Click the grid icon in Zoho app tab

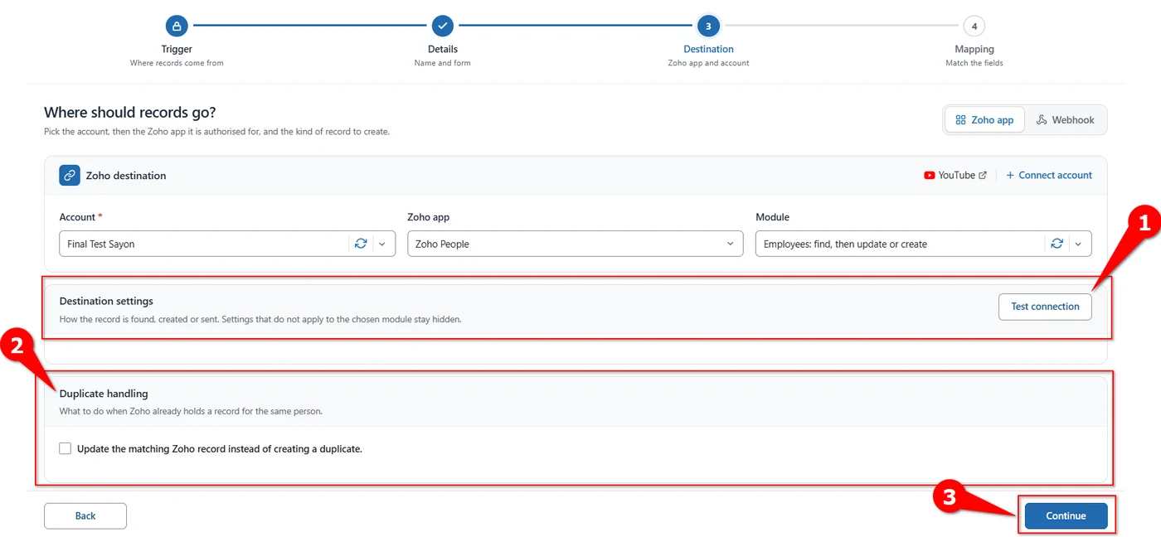click(960, 120)
